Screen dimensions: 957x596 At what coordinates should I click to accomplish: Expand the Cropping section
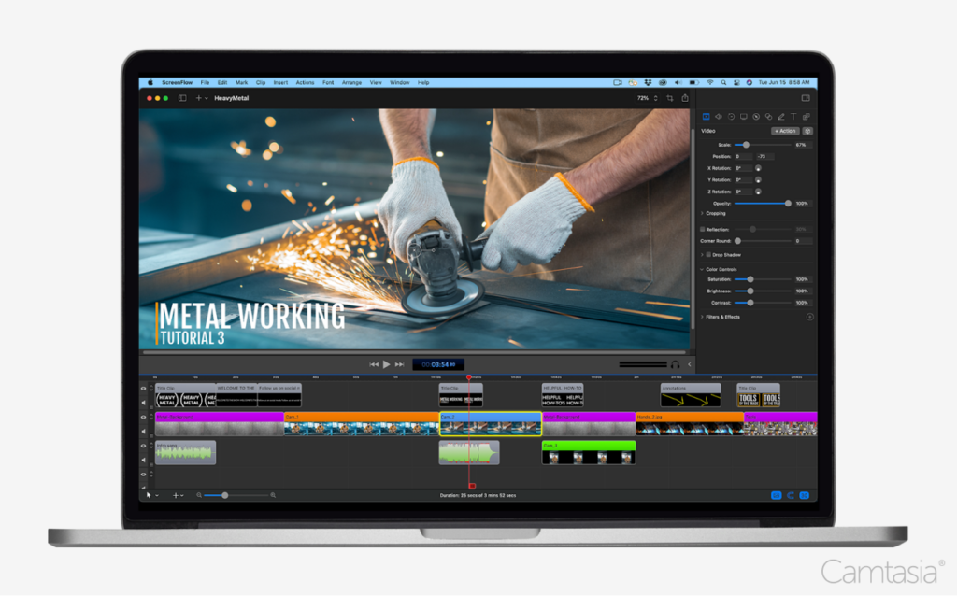702,213
